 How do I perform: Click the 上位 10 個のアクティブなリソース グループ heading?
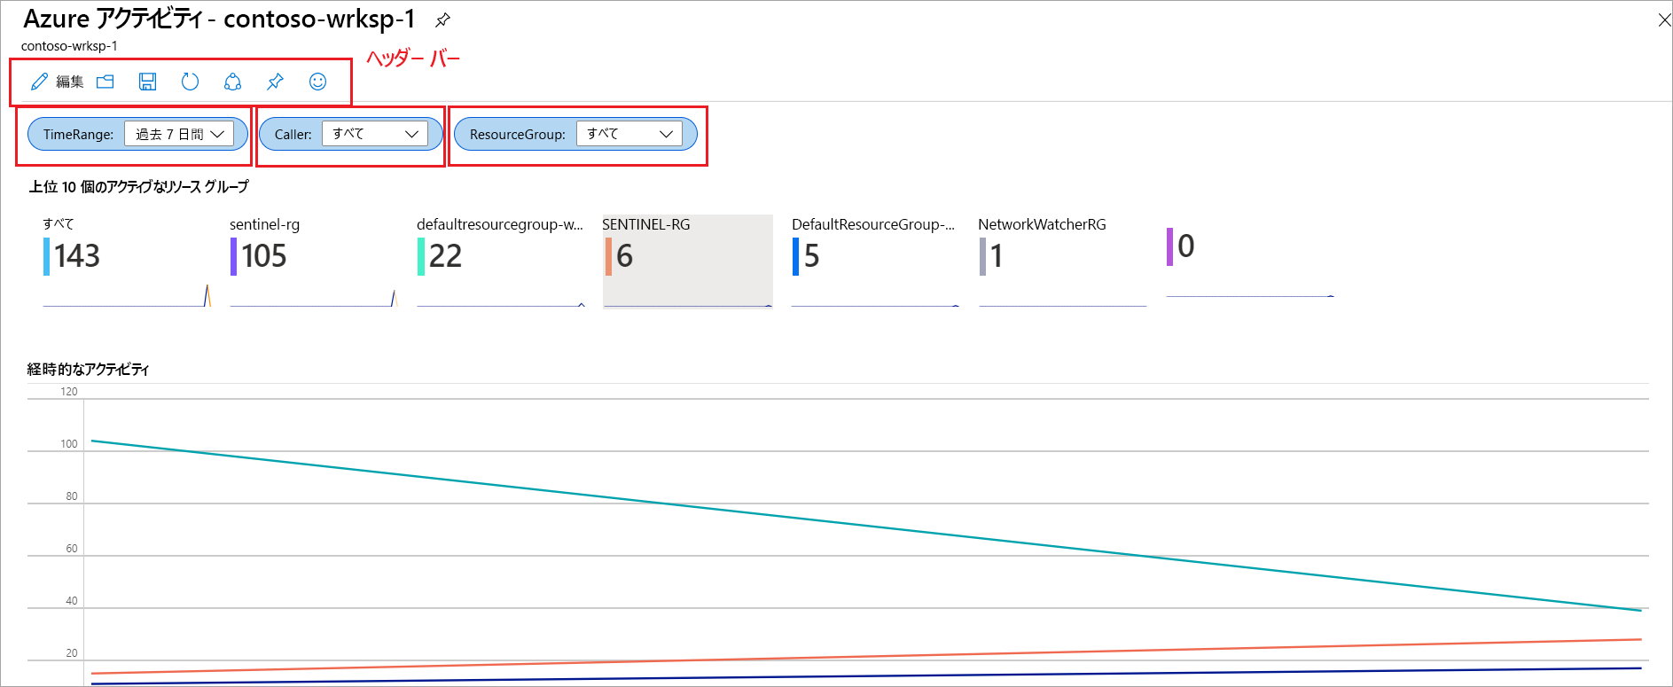[x=139, y=186]
